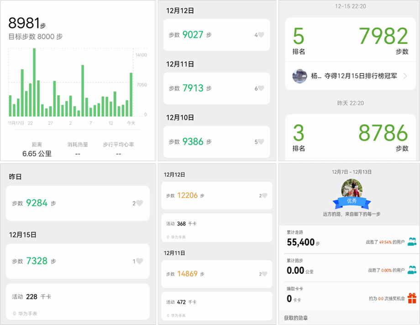Select the 今天 bar in the step chart

coord(131,94)
